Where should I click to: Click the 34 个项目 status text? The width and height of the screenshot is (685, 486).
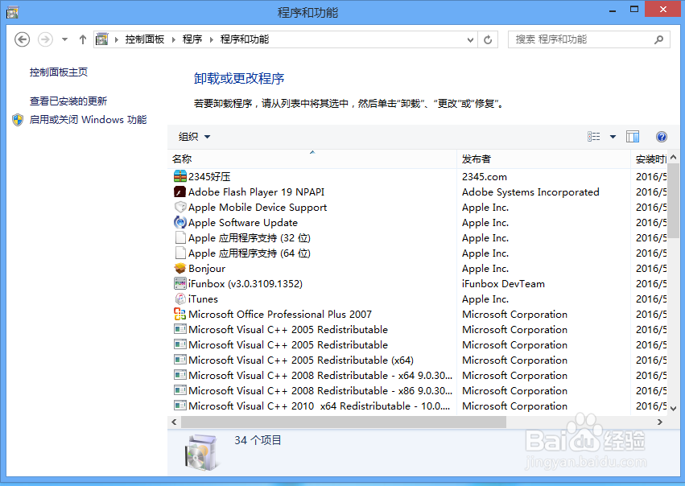258,440
